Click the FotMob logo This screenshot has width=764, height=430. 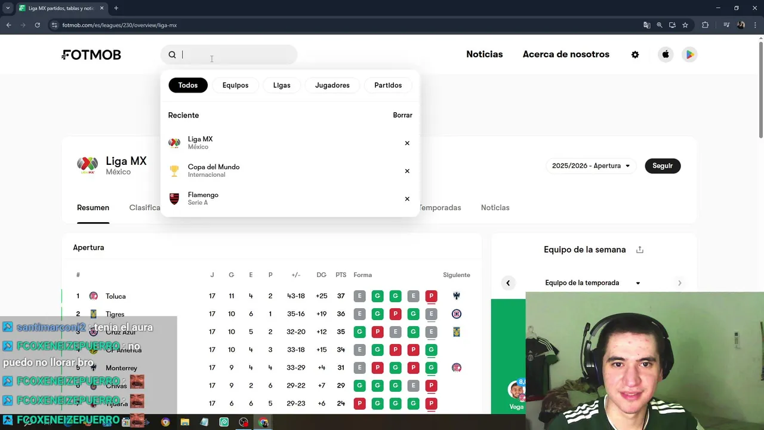91,54
